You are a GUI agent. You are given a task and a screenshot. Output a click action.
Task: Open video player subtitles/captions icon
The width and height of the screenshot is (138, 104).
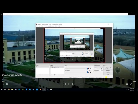[7, 84]
